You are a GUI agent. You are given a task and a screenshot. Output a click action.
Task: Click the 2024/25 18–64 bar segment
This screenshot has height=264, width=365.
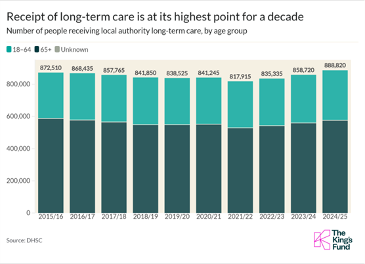[335, 95]
